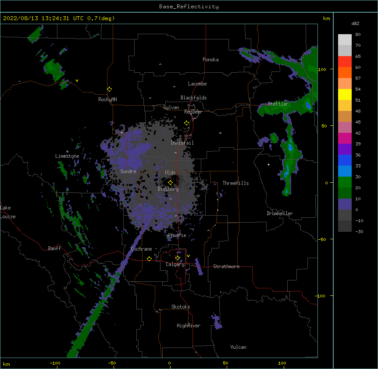378x369 pixels.
Task: Click the HighRiver city label
Action: click(x=189, y=326)
